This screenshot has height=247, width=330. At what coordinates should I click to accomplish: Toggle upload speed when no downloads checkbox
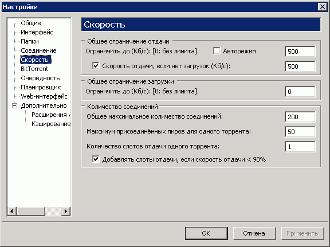96,66
